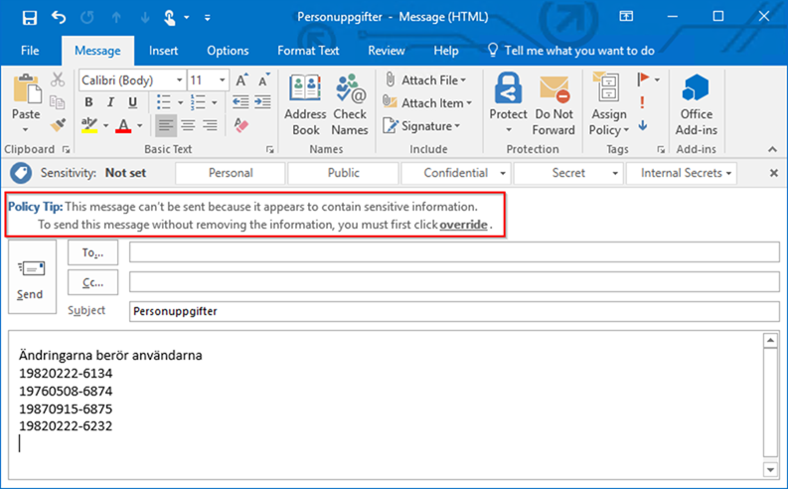This screenshot has width=788, height=489.
Task: Open Office Add-ins
Action: (x=697, y=105)
